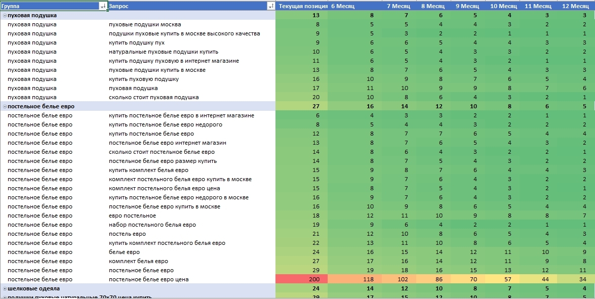Select the cell набор постельного белья евро
This screenshot has width=595, height=299.
152,225
